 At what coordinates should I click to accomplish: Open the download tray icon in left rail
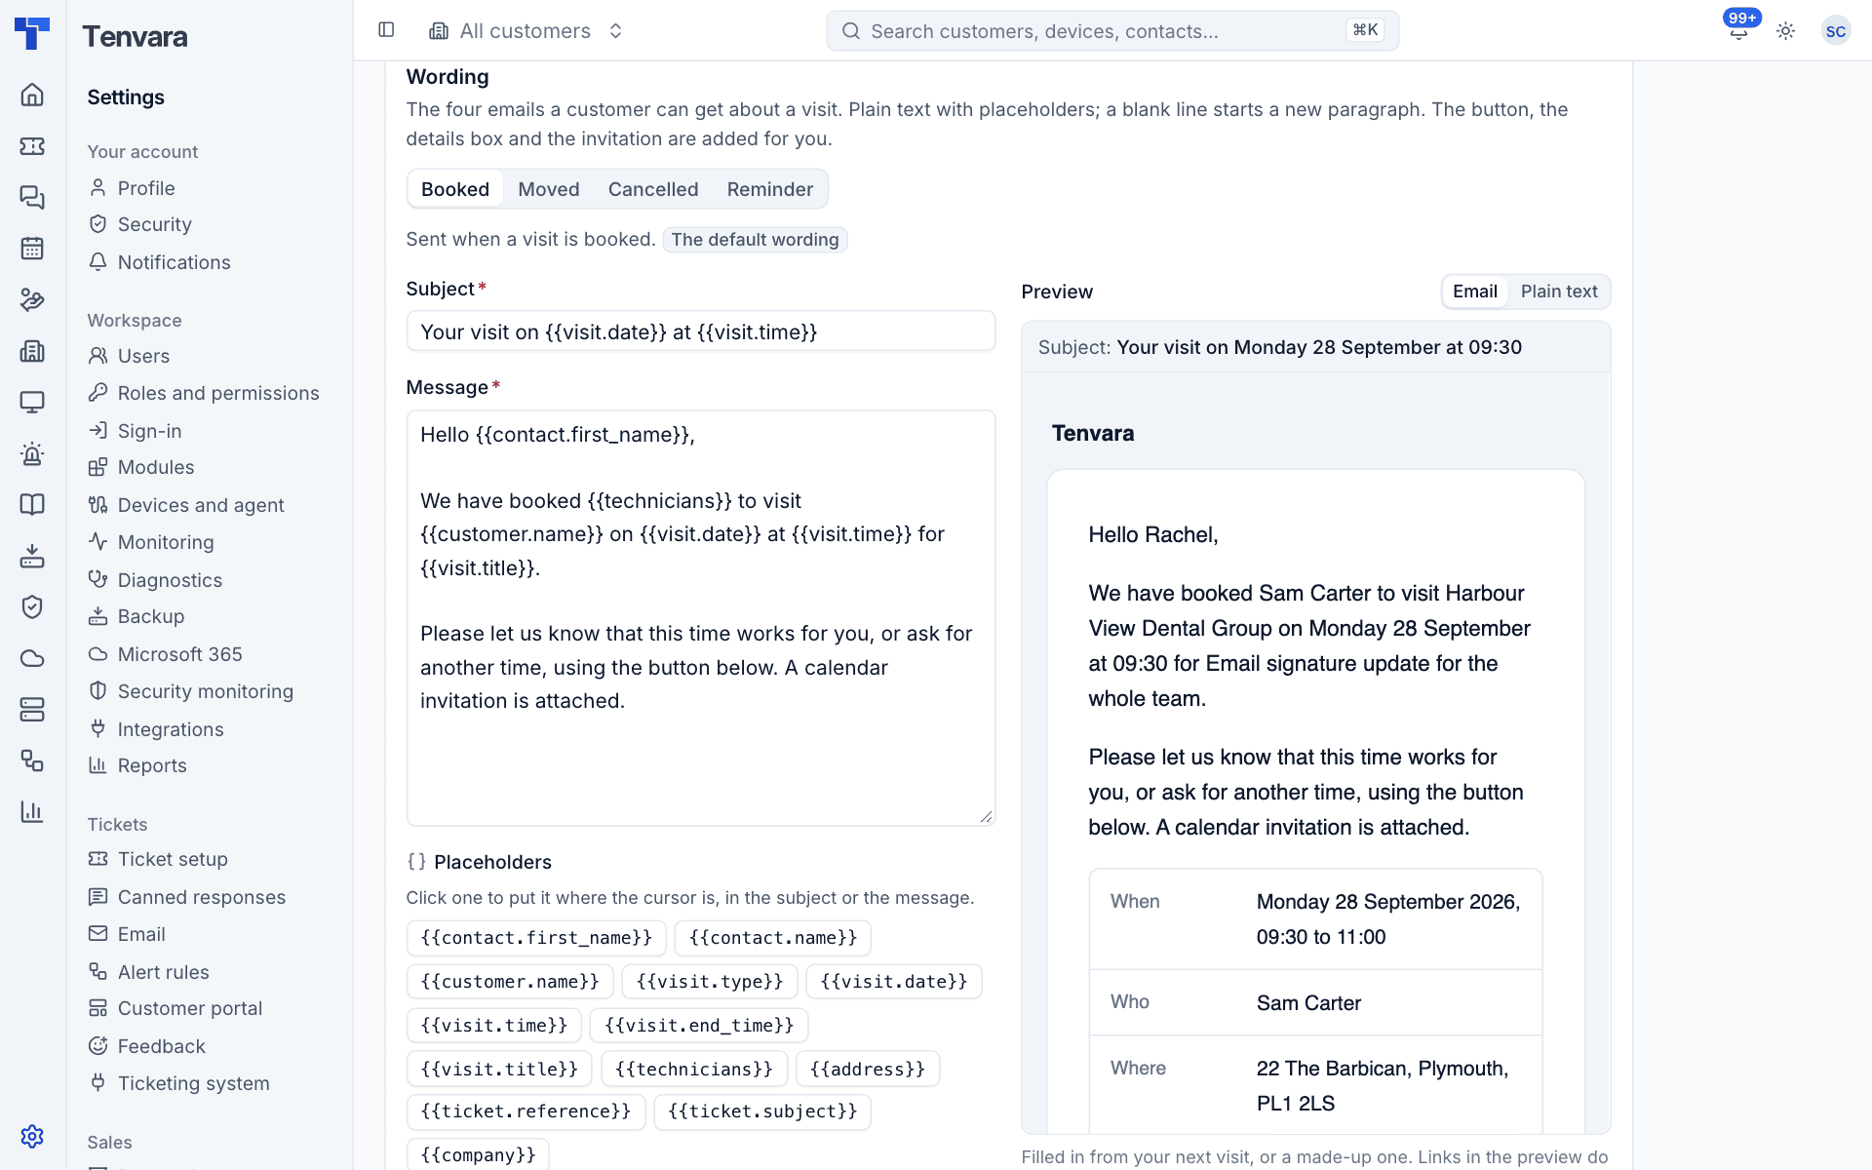(32, 556)
